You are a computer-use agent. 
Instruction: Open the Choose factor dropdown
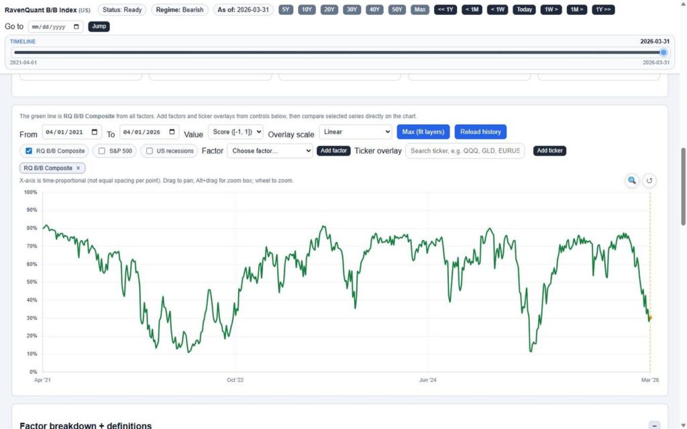[270, 151]
